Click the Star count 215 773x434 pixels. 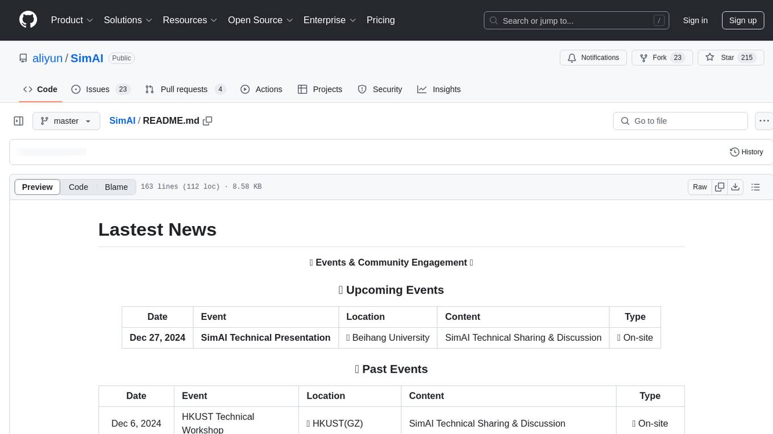click(x=747, y=57)
